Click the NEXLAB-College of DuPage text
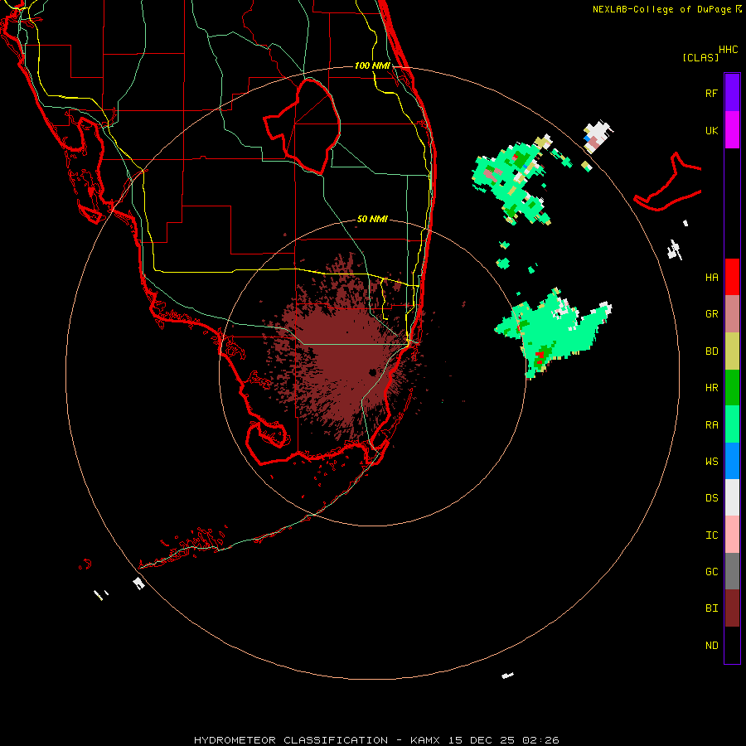Viewport: 746px width, 746px height. 662,9
